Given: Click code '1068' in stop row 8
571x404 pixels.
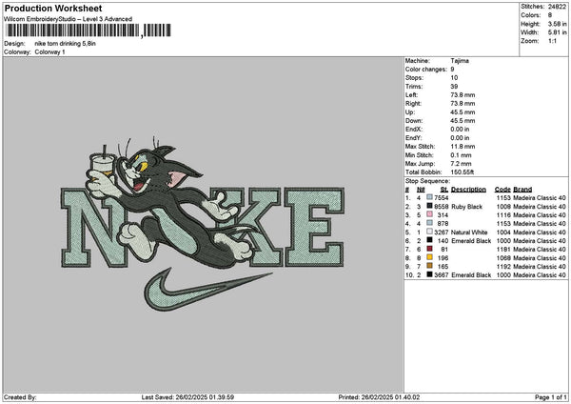Looking at the screenshot, I should tap(503, 257).
